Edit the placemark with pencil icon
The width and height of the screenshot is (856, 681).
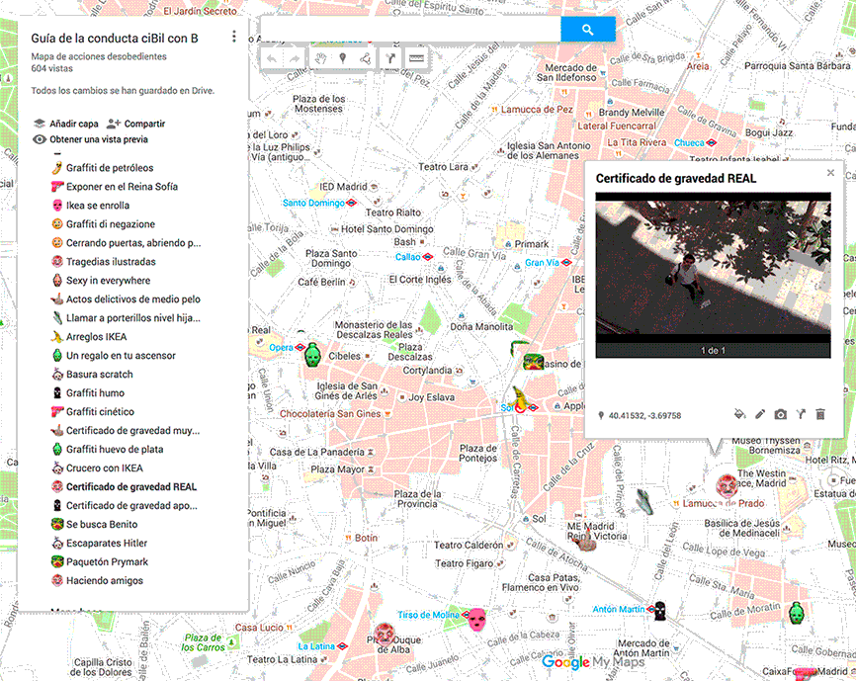(760, 415)
